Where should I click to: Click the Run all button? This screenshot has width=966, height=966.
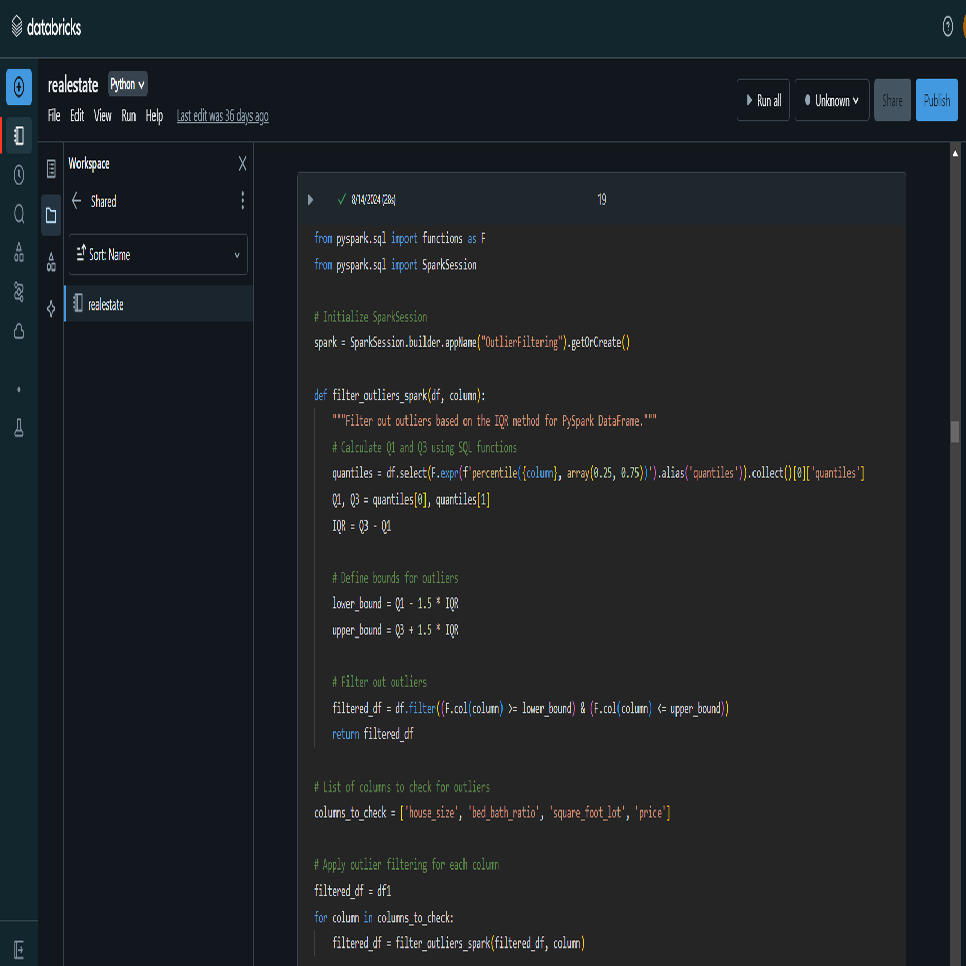click(763, 100)
